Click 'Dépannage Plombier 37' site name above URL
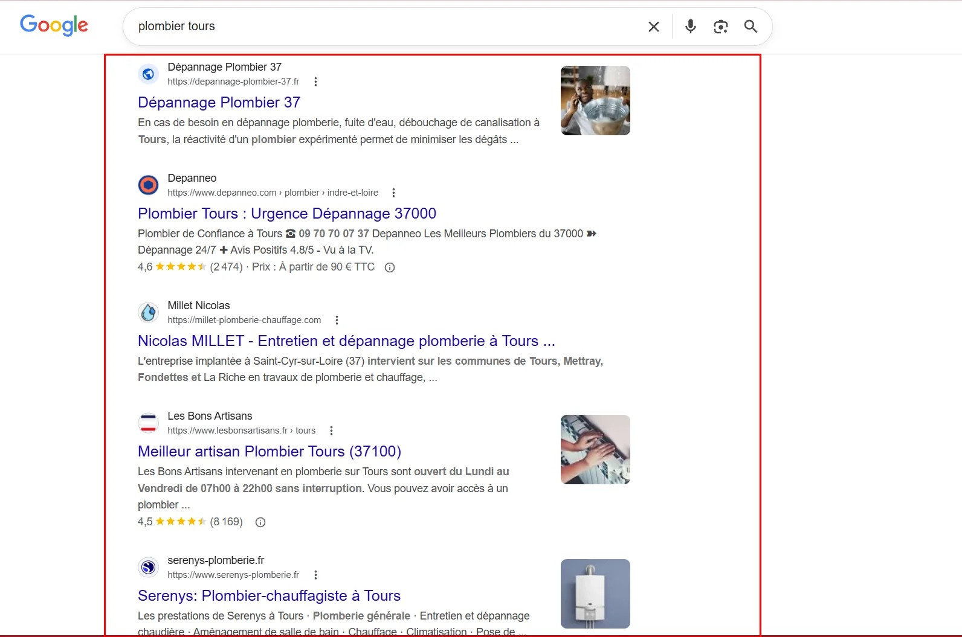The height and width of the screenshot is (637, 962). point(224,67)
